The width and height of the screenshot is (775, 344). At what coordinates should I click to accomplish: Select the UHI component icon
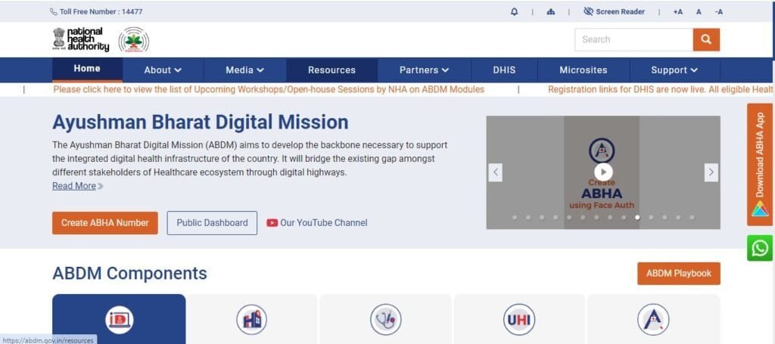tap(519, 320)
